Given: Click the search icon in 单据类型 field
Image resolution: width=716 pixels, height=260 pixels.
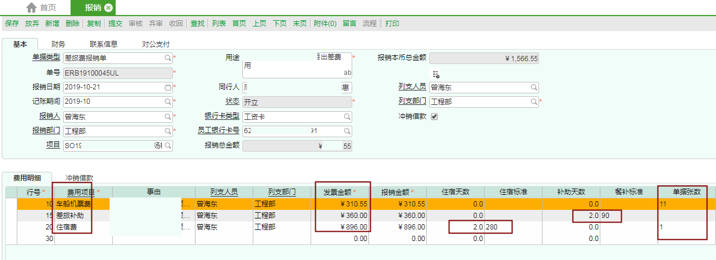Looking at the screenshot, I should click(x=168, y=58).
